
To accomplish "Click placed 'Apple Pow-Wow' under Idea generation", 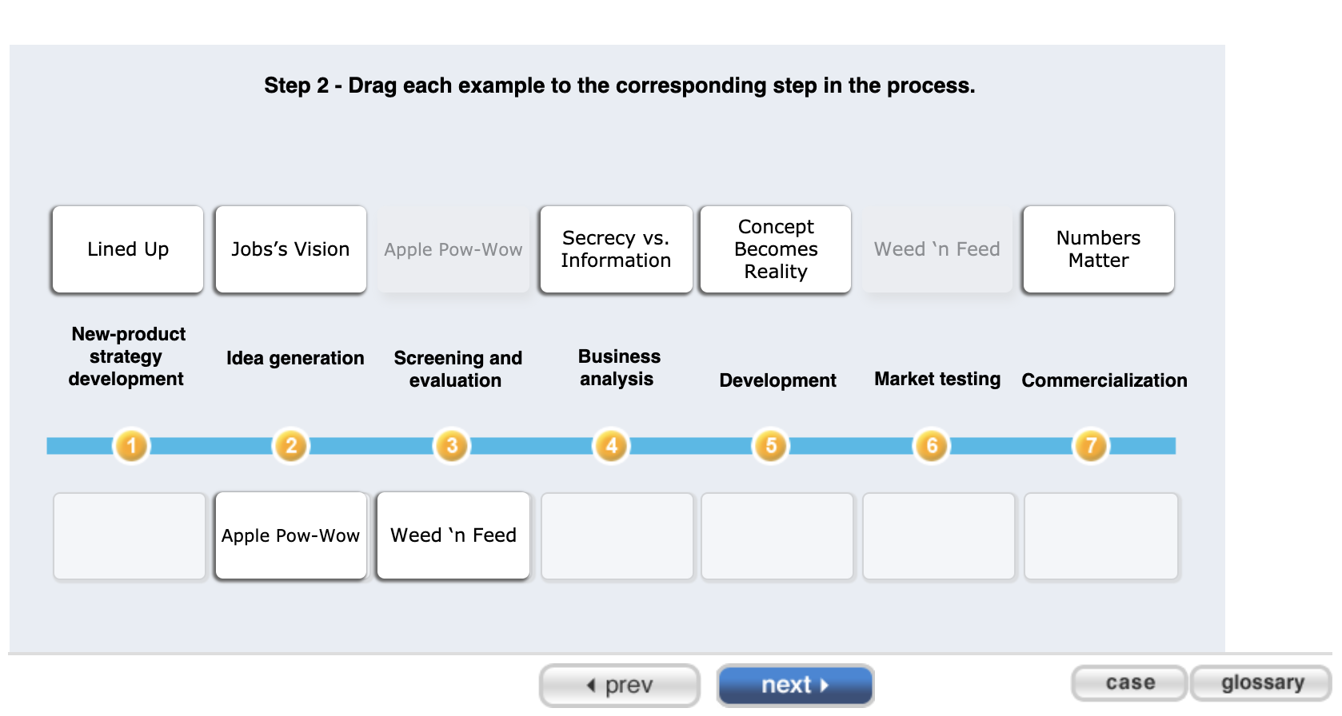I will click(x=290, y=535).
